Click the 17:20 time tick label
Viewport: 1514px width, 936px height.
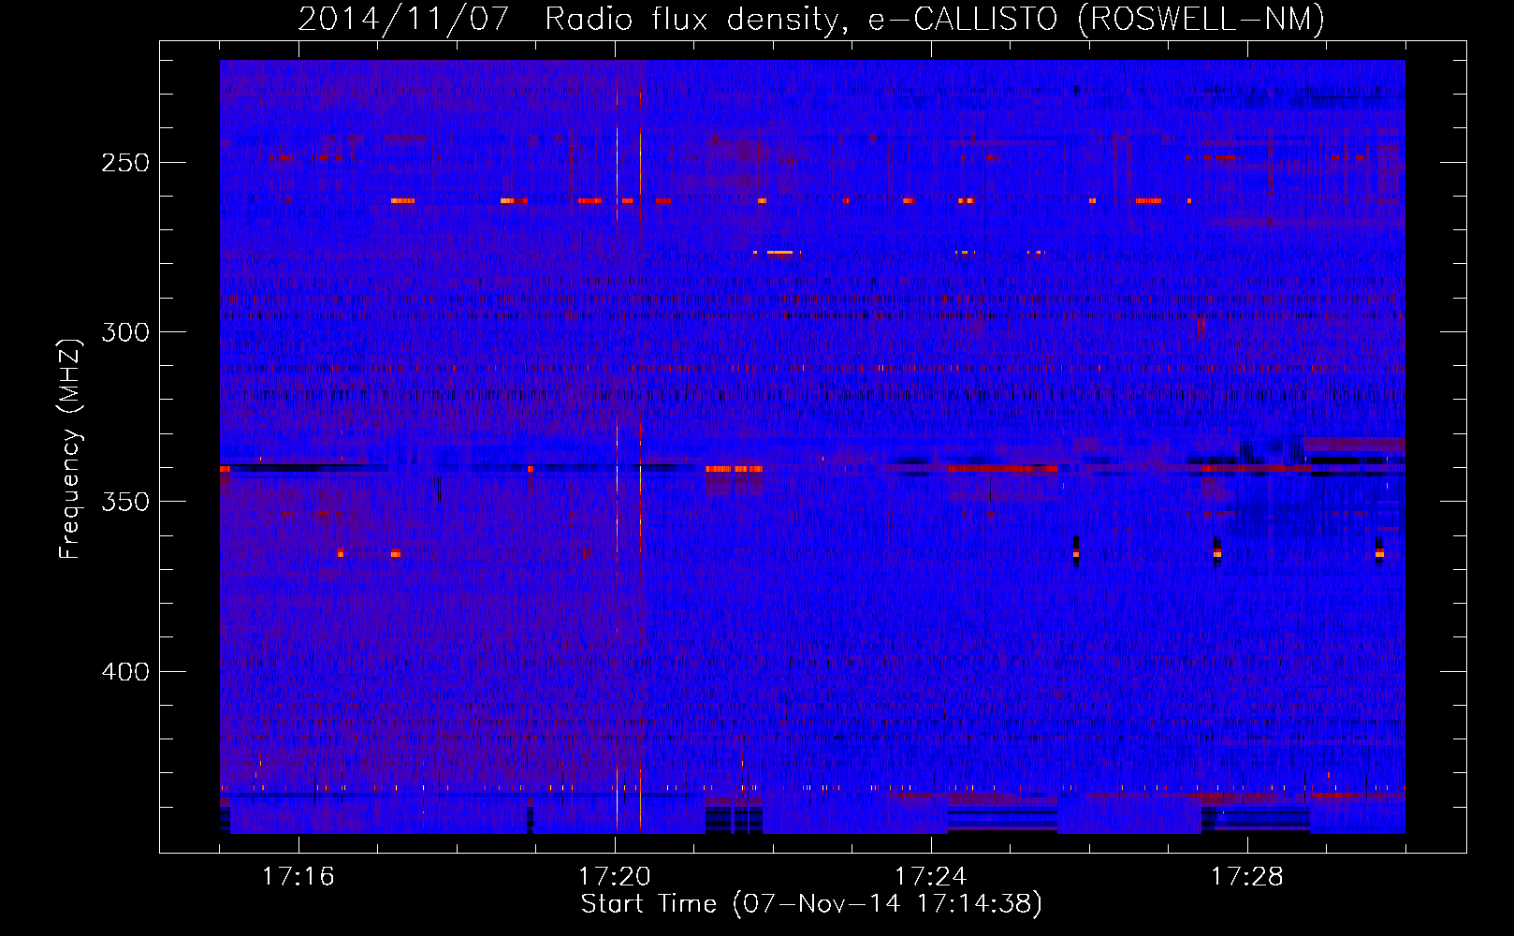click(614, 877)
